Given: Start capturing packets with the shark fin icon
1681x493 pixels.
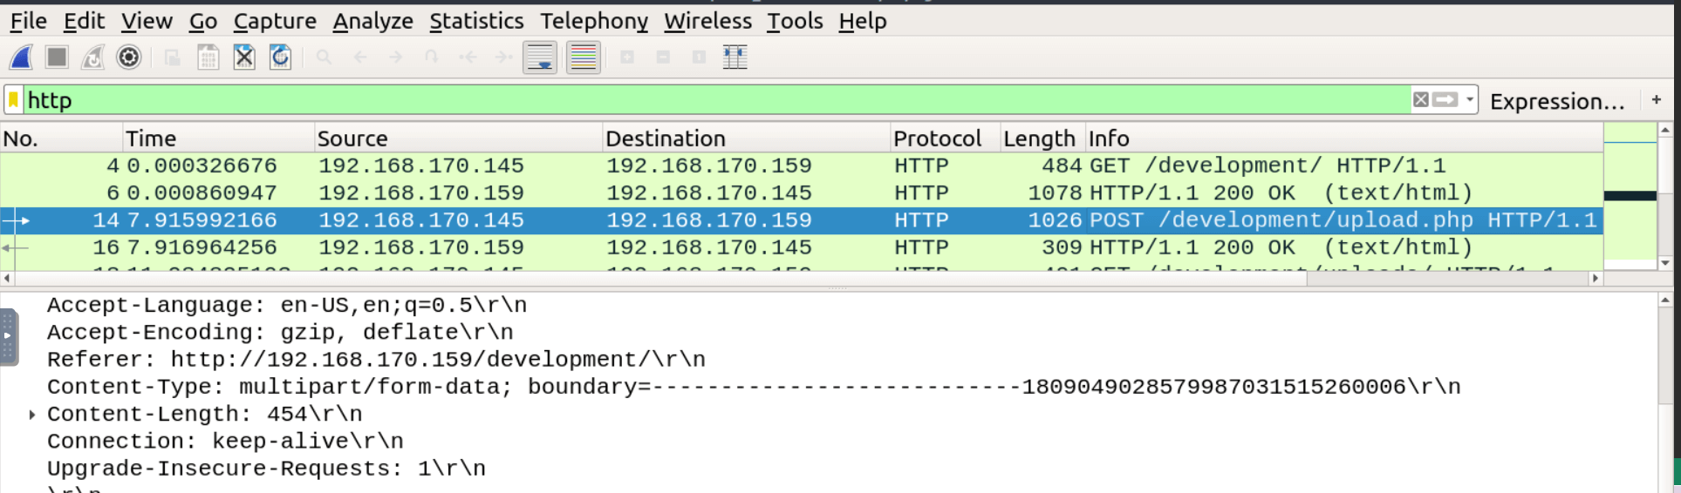Looking at the screenshot, I should coord(21,57).
